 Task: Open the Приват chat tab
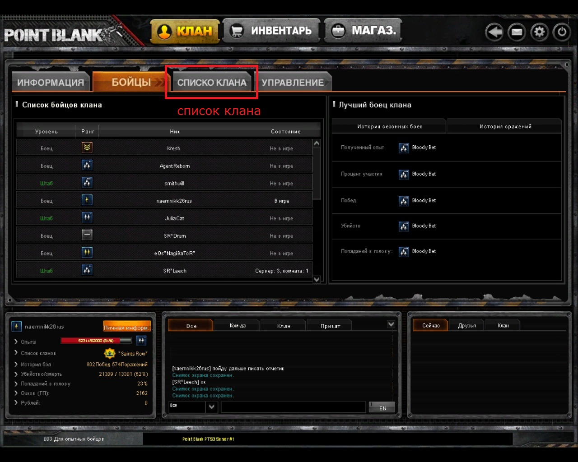(x=330, y=325)
